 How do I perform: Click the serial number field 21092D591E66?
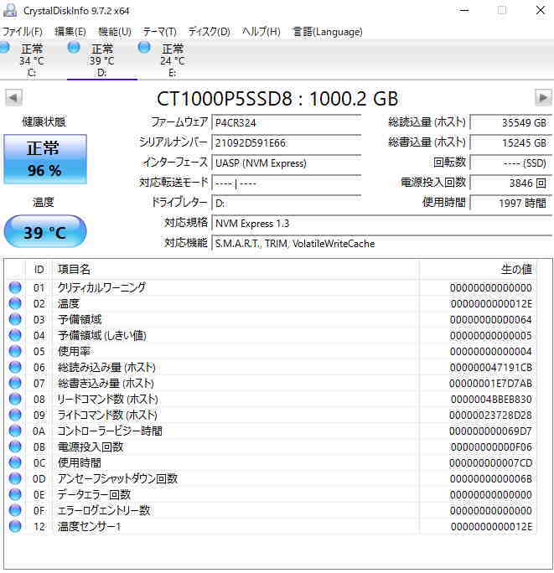pyautogui.click(x=287, y=143)
